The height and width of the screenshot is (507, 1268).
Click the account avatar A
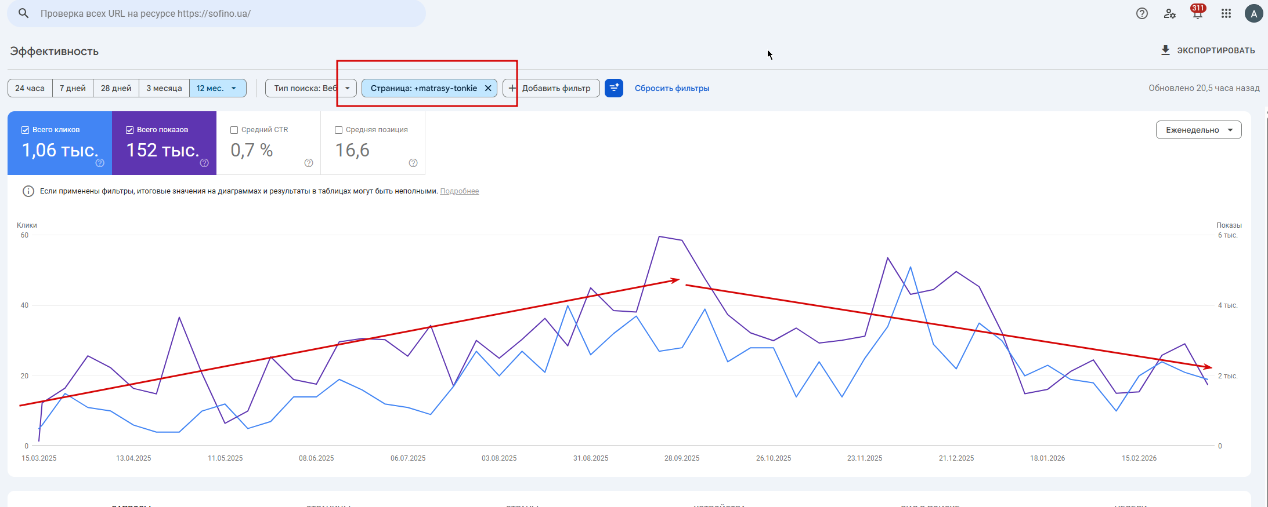pos(1253,13)
